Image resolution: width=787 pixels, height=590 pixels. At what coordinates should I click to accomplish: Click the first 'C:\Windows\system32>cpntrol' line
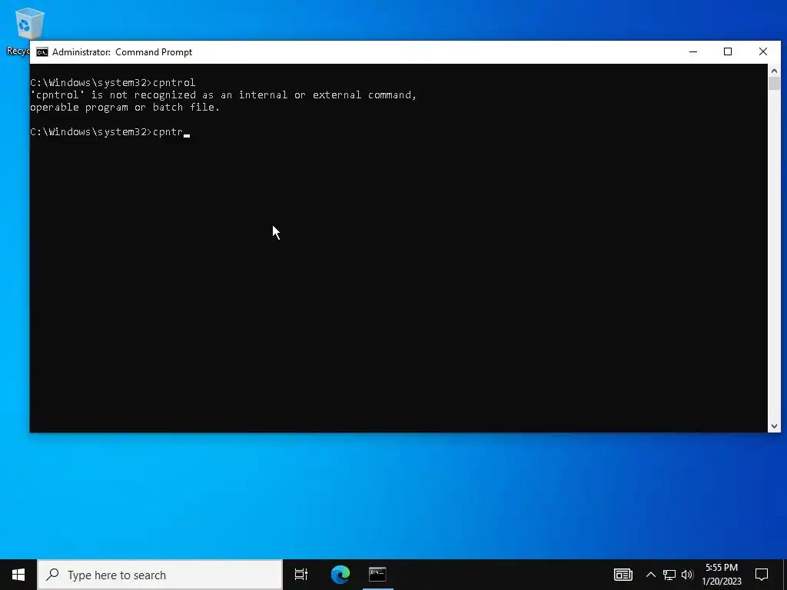(113, 83)
